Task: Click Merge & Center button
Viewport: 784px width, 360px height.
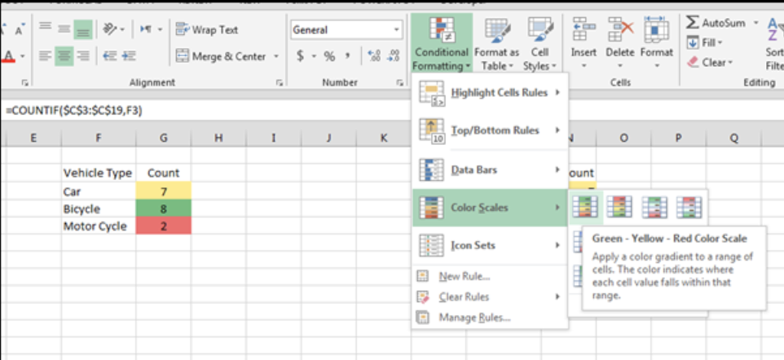Action: (221, 56)
